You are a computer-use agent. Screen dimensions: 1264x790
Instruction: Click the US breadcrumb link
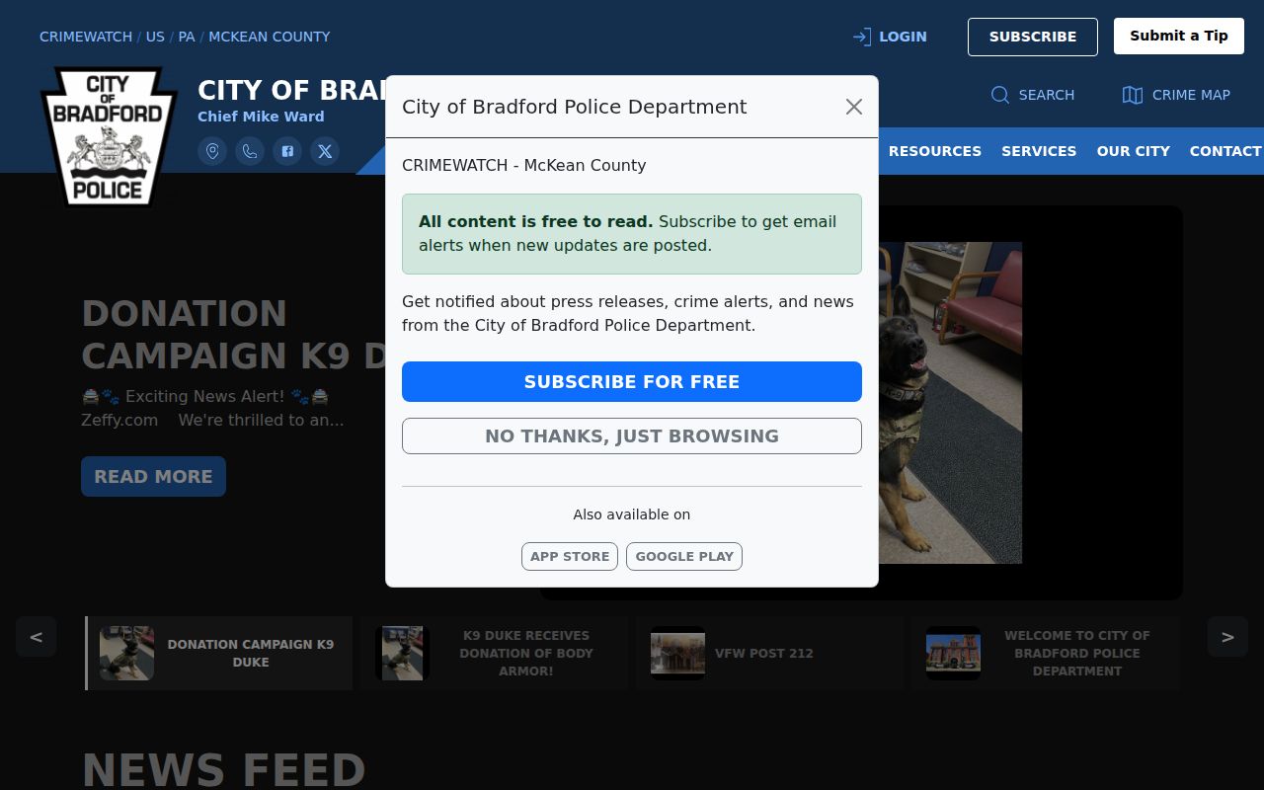[156, 37]
